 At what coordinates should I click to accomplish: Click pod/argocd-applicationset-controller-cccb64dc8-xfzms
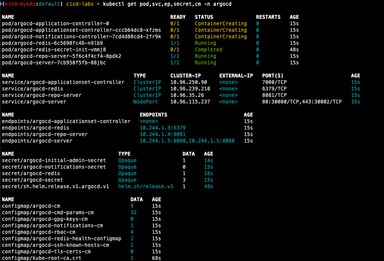pyautogui.click(x=81, y=30)
